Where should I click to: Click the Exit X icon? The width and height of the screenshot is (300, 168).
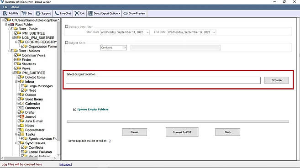(77, 13)
